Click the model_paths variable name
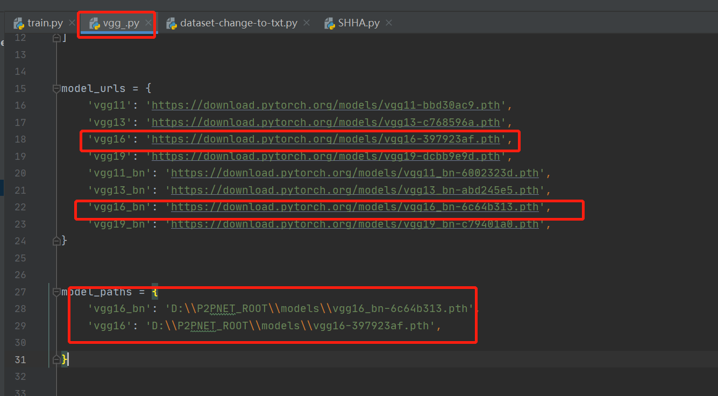718x396 pixels. [x=97, y=292]
